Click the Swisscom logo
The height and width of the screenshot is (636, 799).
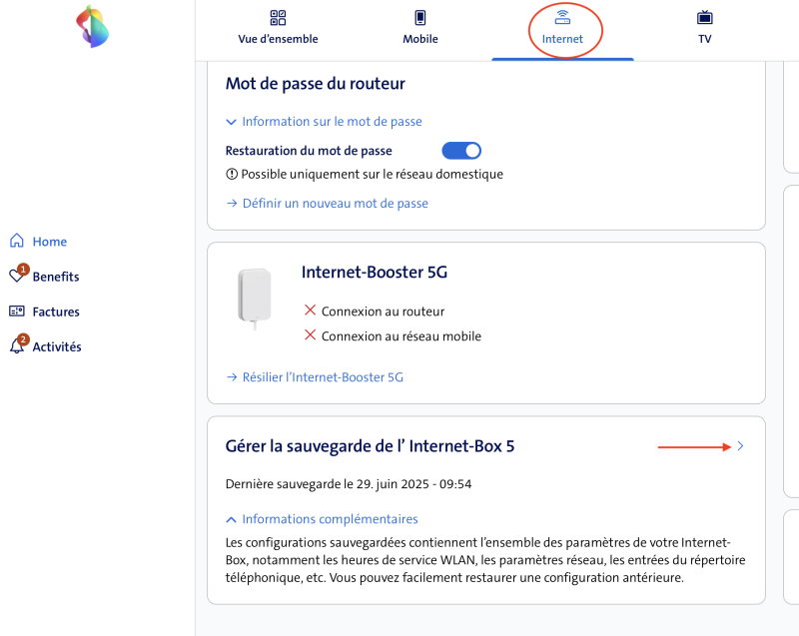(93, 27)
